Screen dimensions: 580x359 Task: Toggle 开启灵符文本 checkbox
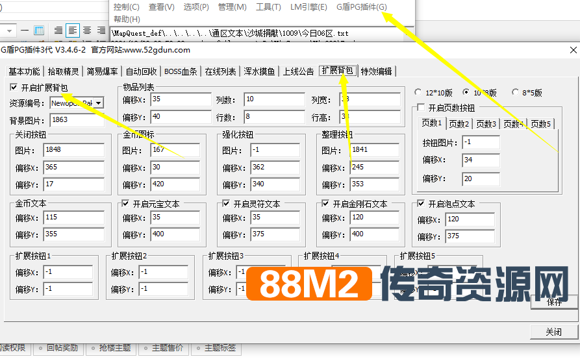click(226, 203)
